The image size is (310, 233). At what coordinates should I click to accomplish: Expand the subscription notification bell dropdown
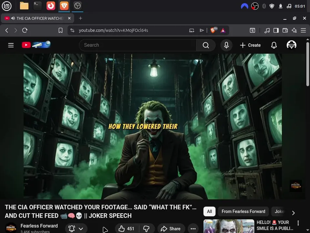[x=76, y=229]
